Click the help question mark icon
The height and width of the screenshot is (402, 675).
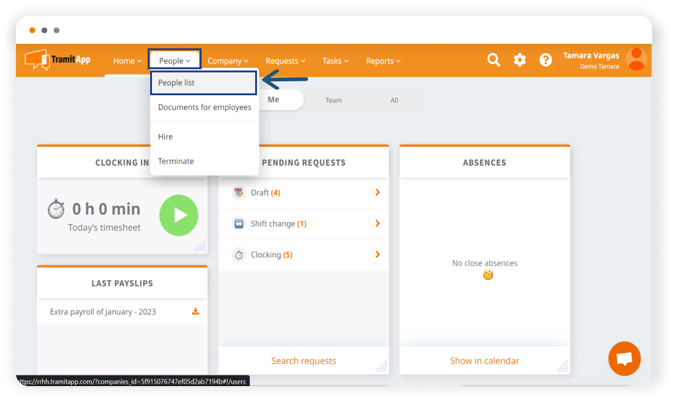(x=545, y=60)
